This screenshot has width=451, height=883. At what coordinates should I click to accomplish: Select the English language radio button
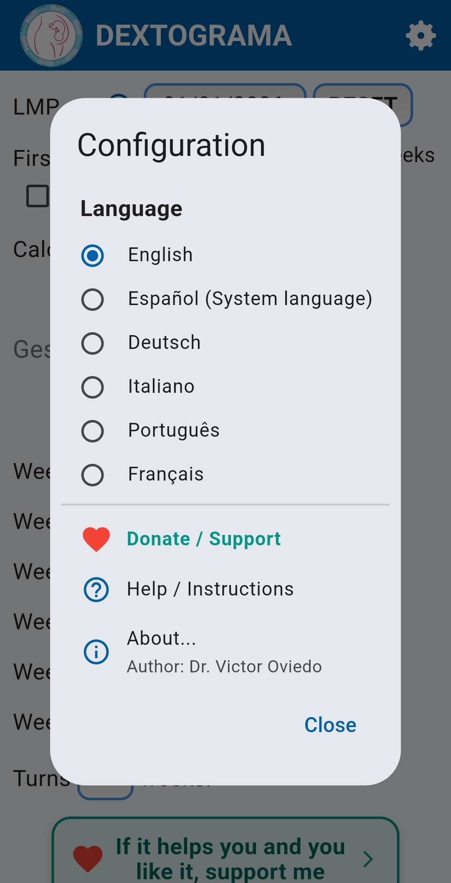(x=93, y=255)
